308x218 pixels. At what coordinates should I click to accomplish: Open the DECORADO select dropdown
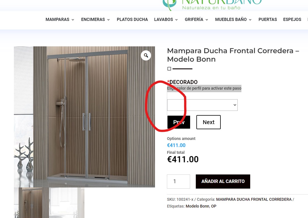(x=202, y=105)
